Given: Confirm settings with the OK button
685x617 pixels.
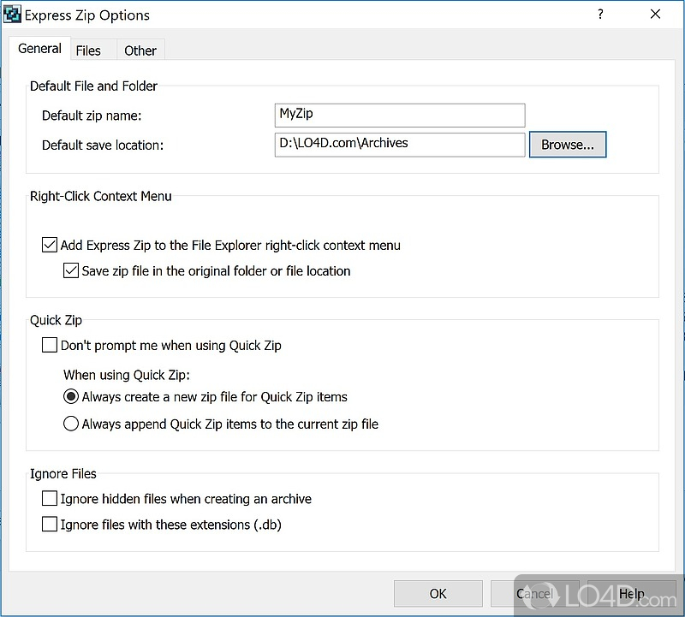Looking at the screenshot, I should (438, 594).
